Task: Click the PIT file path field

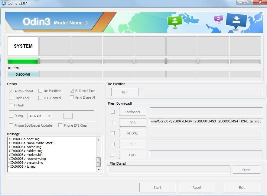Action: (202, 92)
